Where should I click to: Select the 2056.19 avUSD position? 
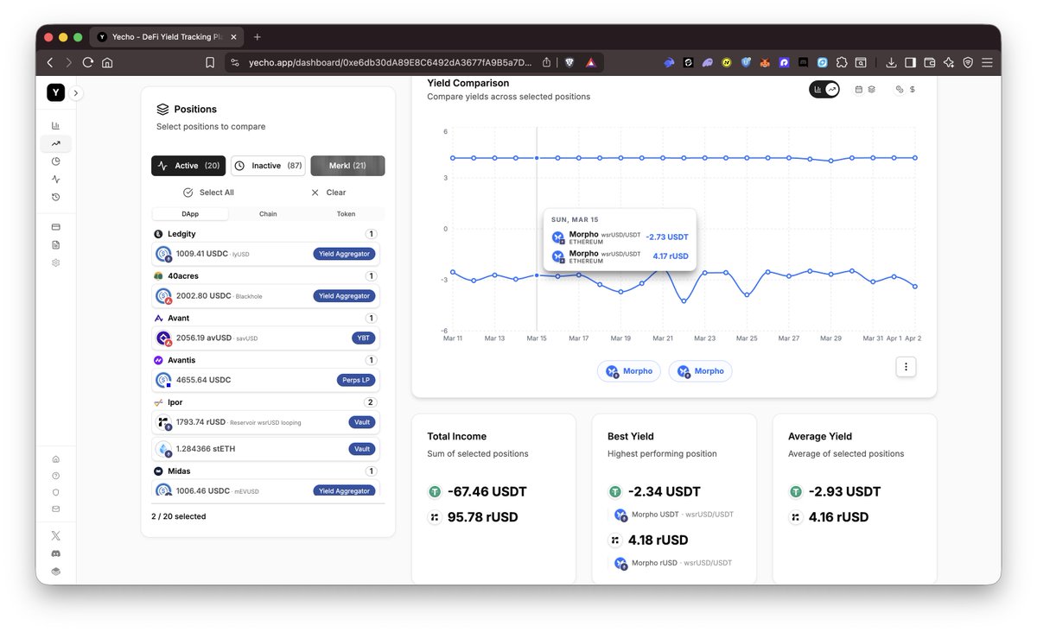[x=265, y=338]
